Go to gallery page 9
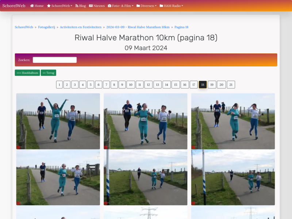The height and width of the screenshot is (219, 292). 122,85
